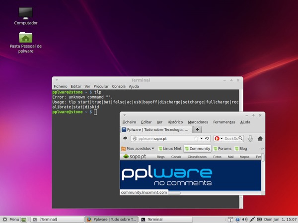Screen dimensions: 298x223
Task: Show more bookmarks with chevron
Action: point(262,149)
